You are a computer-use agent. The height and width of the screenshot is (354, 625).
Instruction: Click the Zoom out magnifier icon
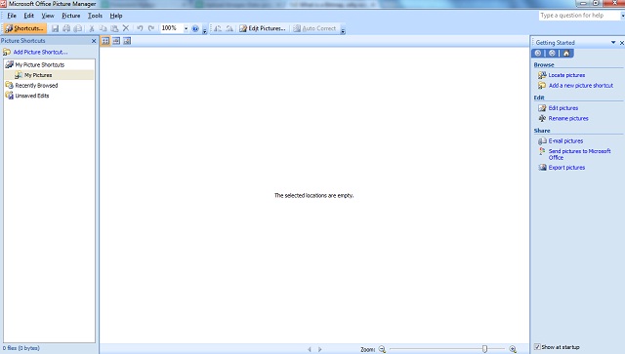point(382,349)
